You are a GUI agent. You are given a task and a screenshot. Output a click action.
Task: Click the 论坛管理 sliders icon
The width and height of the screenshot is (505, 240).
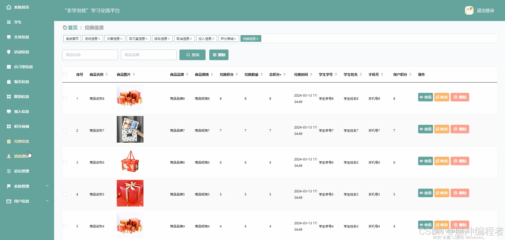9,171
